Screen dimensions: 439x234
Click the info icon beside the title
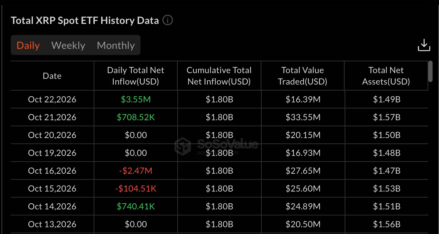click(x=168, y=20)
